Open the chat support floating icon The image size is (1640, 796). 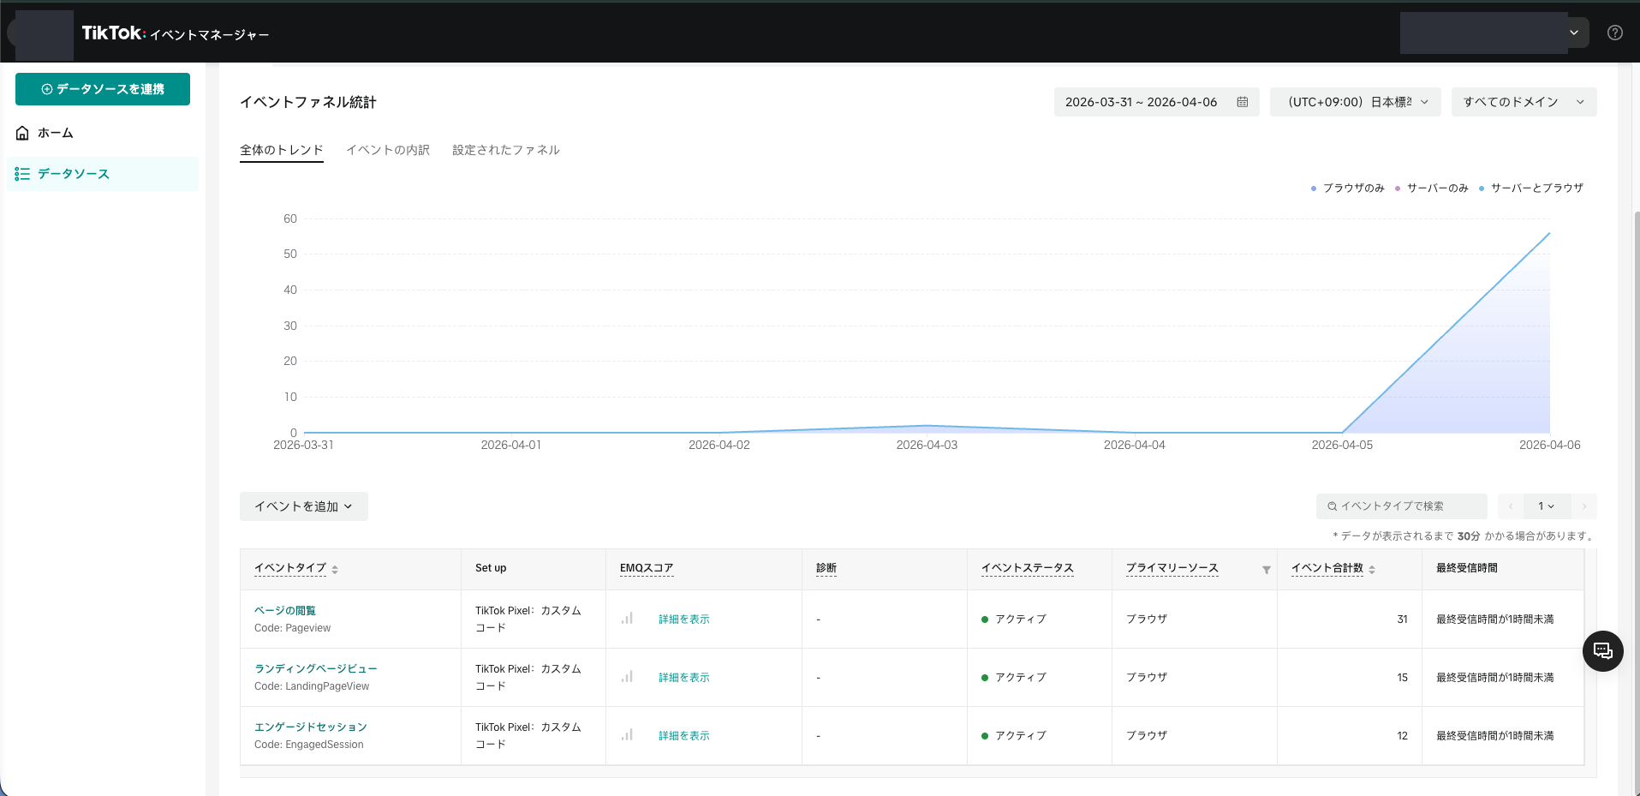tap(1602, 651)
